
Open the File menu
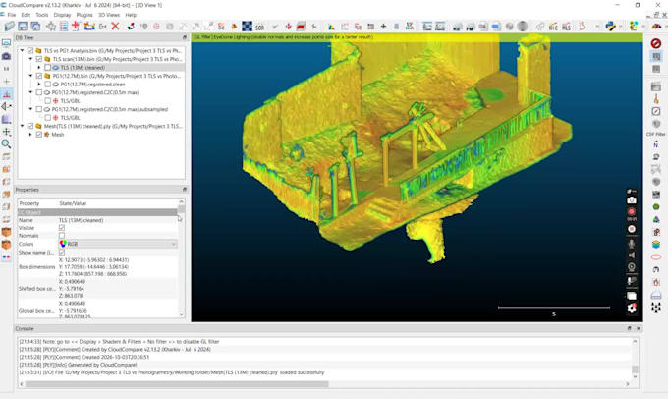[x=12, y=15]
